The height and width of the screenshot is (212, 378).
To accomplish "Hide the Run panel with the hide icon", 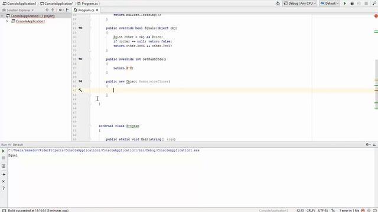I will click(374, 144).
